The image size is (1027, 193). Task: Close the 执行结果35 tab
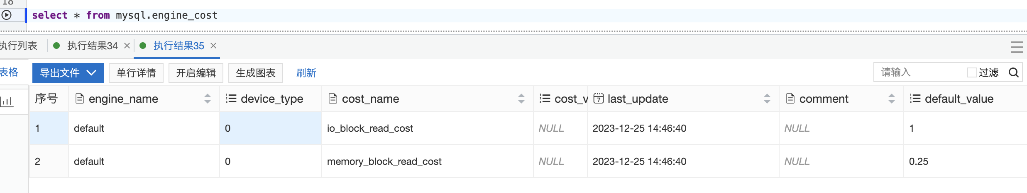(x=213, y=46)
